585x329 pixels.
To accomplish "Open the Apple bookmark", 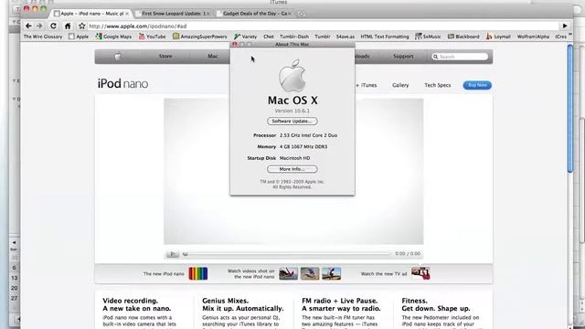I will (x=79, y=37).
